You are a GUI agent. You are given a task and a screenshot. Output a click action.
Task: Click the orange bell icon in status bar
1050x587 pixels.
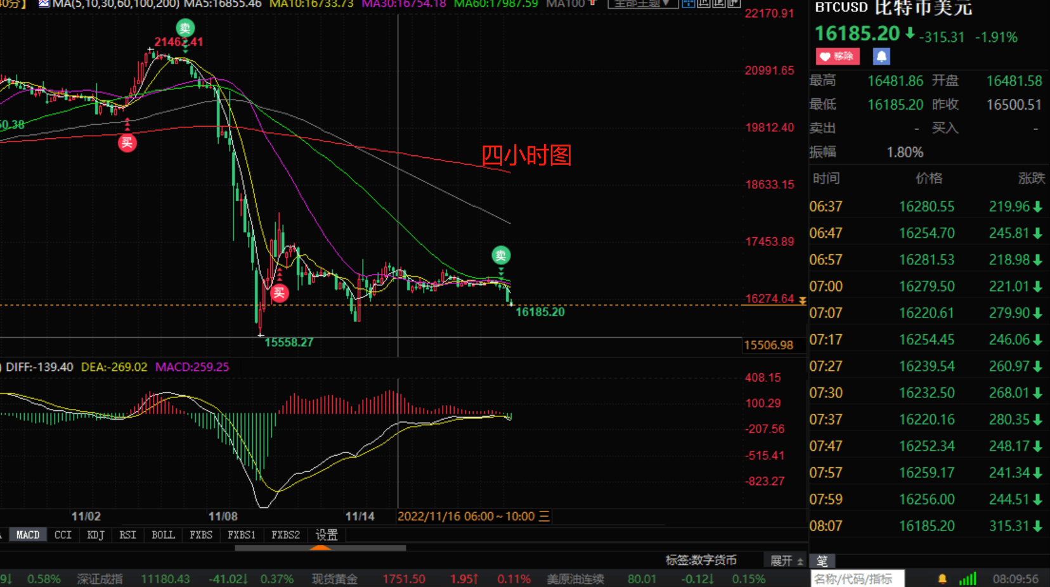(942, 579)
